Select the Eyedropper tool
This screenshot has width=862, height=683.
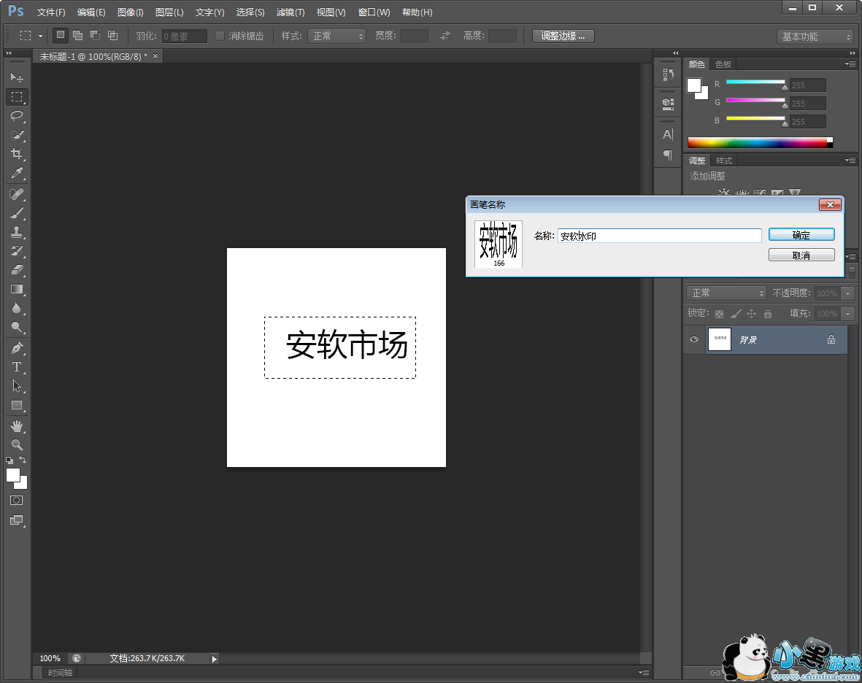coord(17,173)
